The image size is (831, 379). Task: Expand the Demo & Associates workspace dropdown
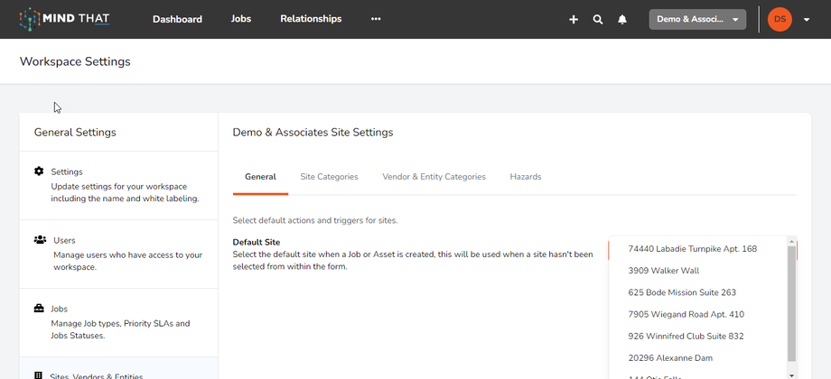point(697,20)
